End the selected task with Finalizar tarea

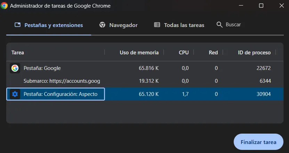click(258, 142)
